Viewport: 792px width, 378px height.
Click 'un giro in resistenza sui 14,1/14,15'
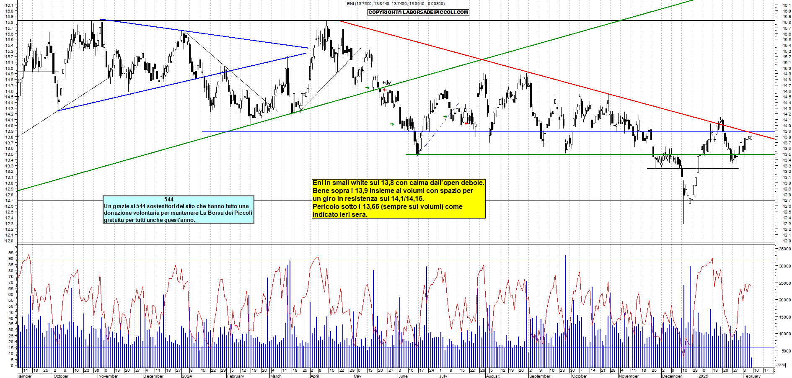point(368,198)
